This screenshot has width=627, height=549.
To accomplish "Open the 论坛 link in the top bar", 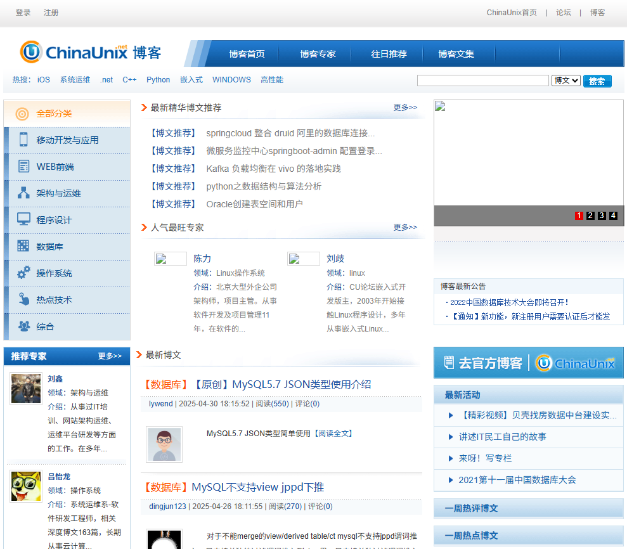I will [563, 13].
